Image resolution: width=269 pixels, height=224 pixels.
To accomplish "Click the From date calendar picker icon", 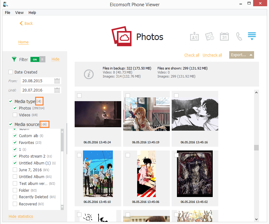I will [x=57, y=81].
